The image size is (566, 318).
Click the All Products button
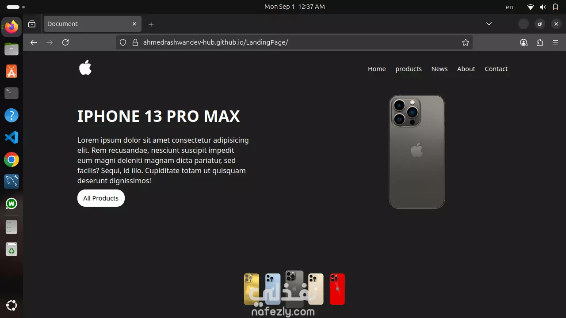pos(101,198)
